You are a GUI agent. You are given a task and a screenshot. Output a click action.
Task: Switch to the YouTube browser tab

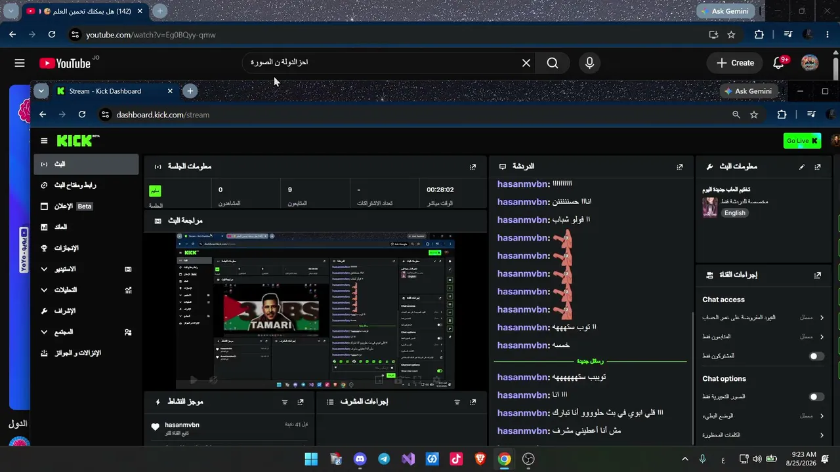click(x=85, y=11)
